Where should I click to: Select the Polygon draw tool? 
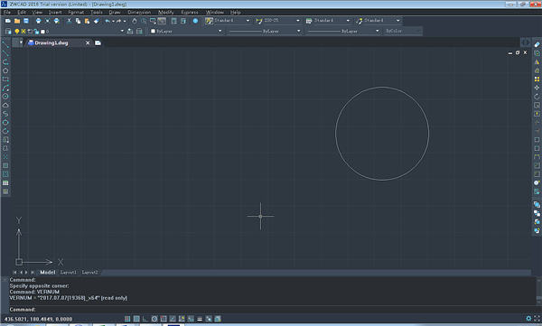click(x=5, y=70)
